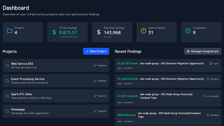The width and height of the screenshot is (224, 126).
Task: Click the folder icon in Projects stat card
Action: 10,31
